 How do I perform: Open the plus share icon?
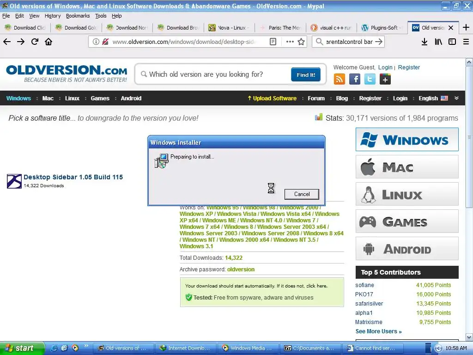[385, 80]
